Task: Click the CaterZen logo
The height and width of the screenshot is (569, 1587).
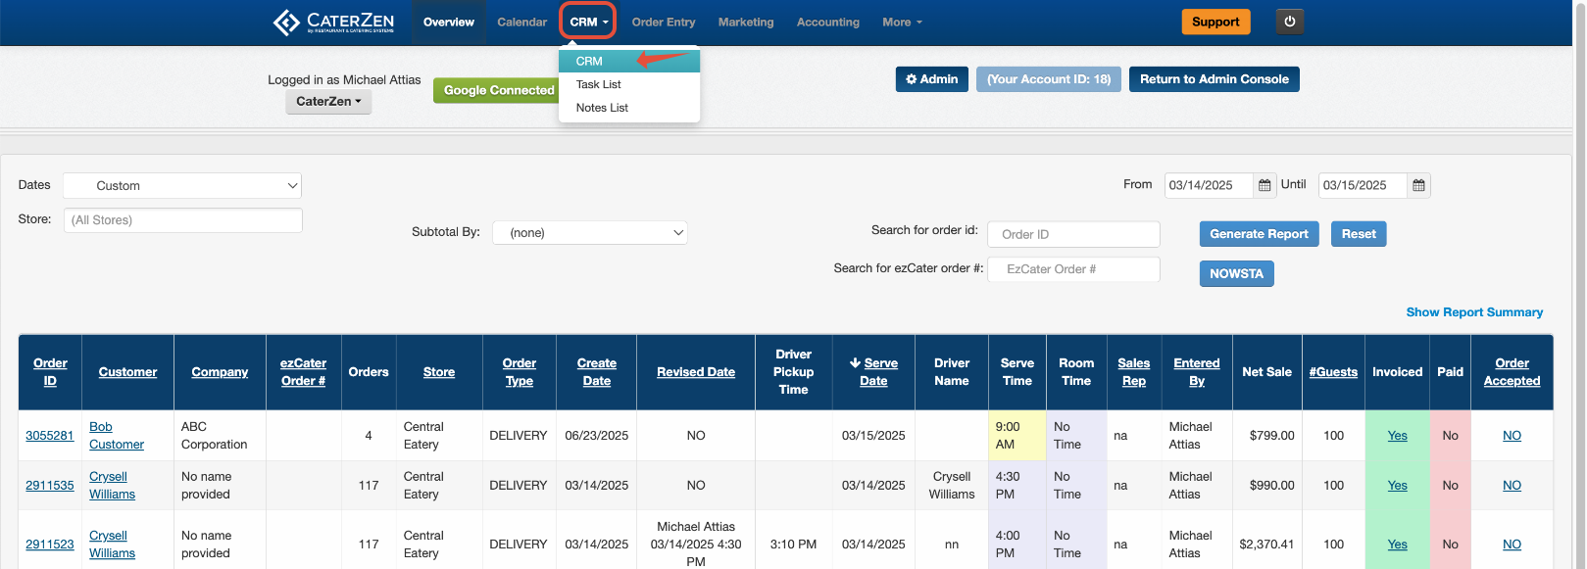Action: coord(333,22)
